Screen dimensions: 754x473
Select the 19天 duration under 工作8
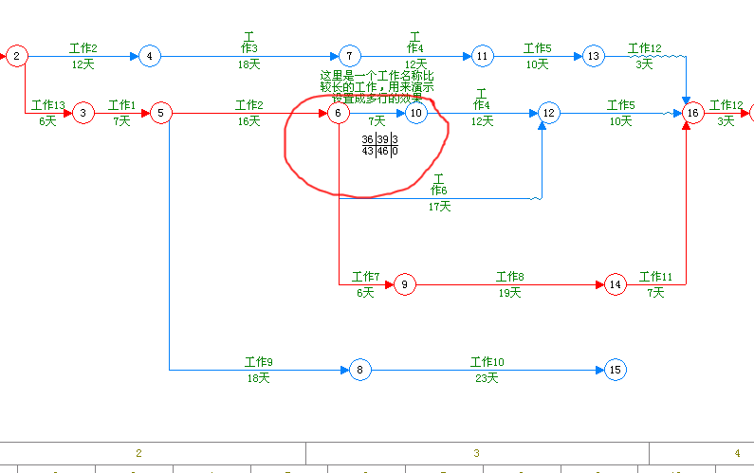point(509,293)
